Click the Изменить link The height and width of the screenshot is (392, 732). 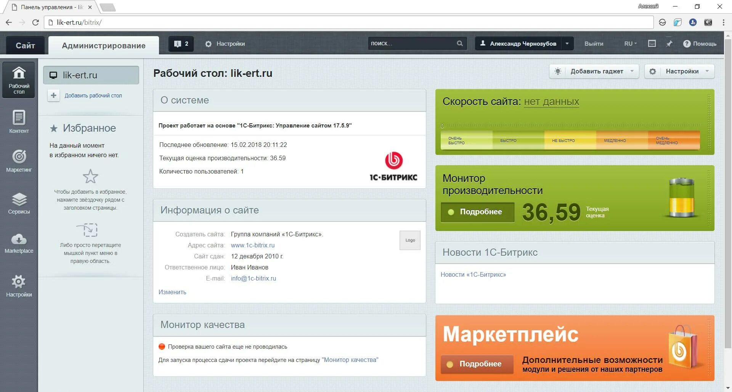(172, 292)
